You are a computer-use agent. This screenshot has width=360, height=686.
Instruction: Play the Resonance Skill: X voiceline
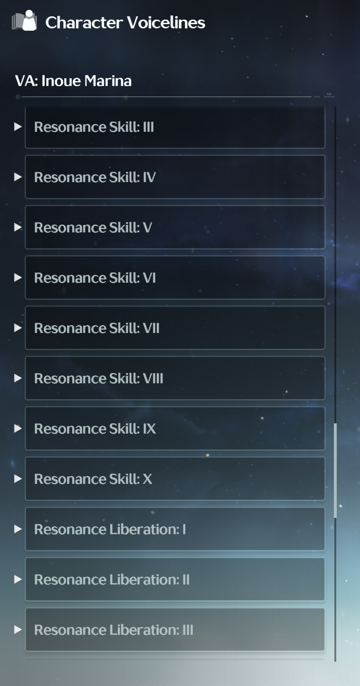pos(18,479)
